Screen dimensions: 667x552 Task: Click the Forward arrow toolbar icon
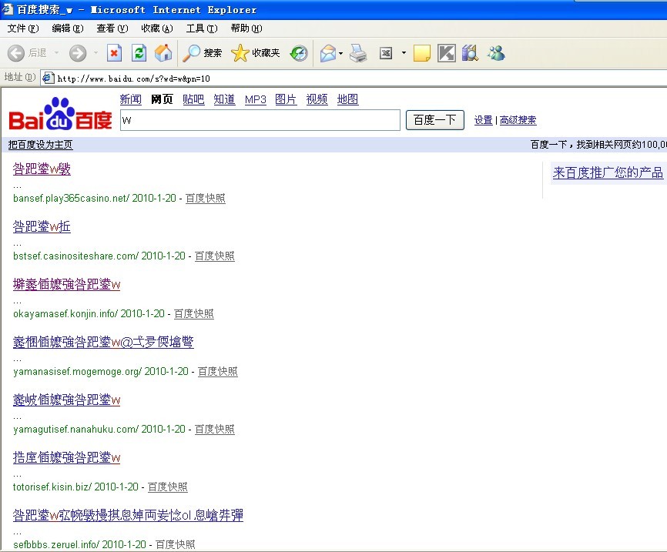[x=78, y=53]
